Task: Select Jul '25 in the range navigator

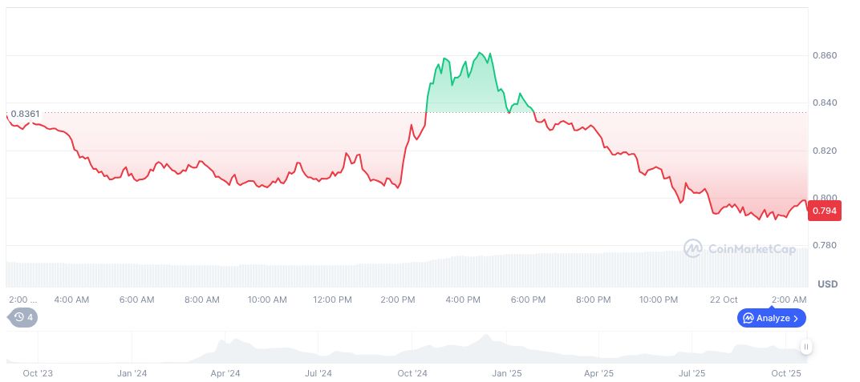Action: tap(692, 373)
